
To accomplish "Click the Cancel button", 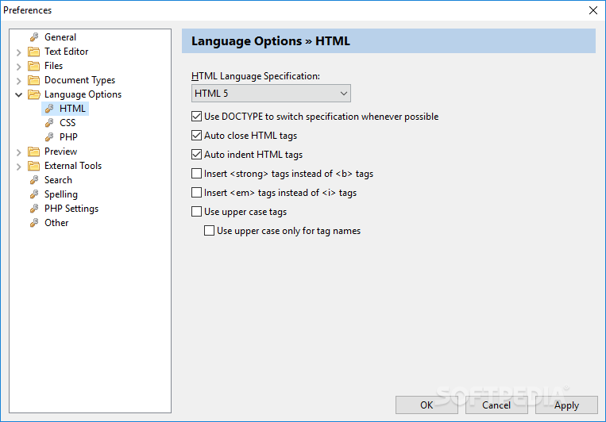I will click(x=496, y=405).
